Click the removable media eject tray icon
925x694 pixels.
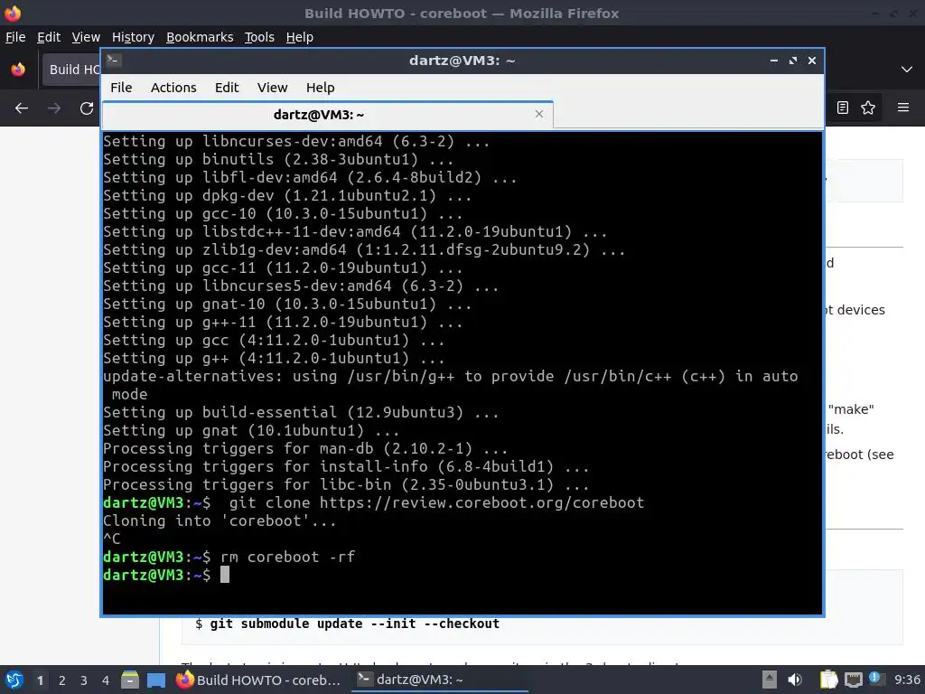click(x=770, y=680)
